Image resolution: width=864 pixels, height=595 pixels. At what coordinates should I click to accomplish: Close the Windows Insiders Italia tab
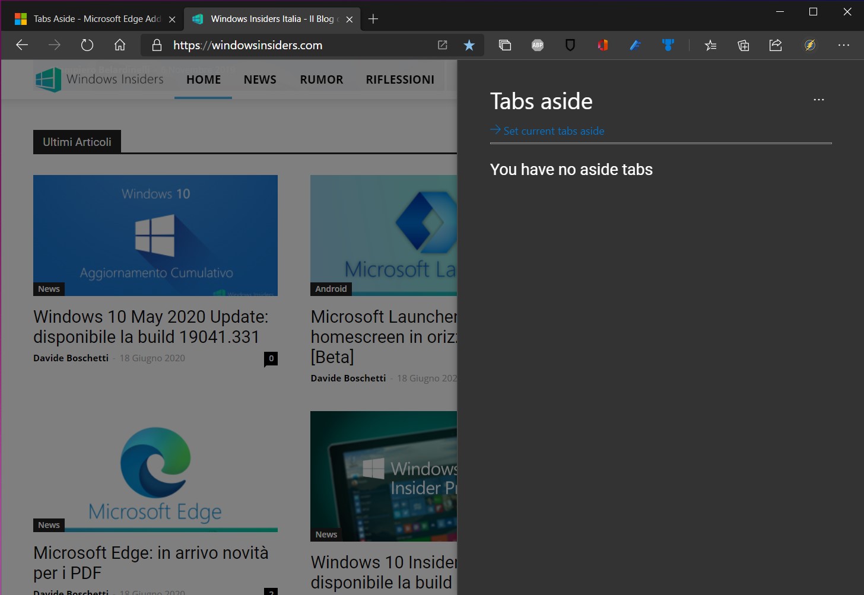(x=350, y=19)
